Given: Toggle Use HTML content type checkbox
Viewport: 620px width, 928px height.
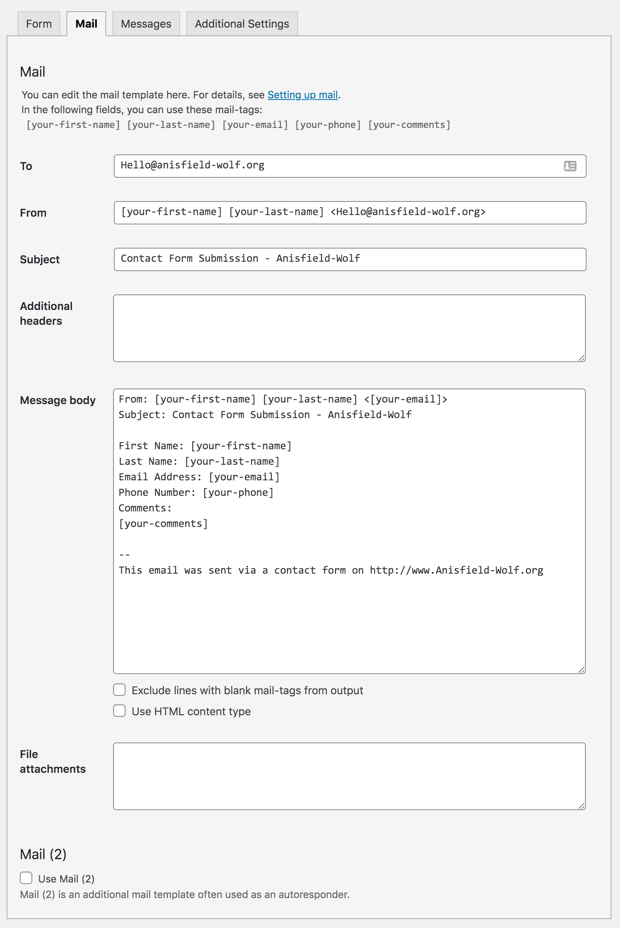Looking at the screenshot, I should (x=119, y=711).
